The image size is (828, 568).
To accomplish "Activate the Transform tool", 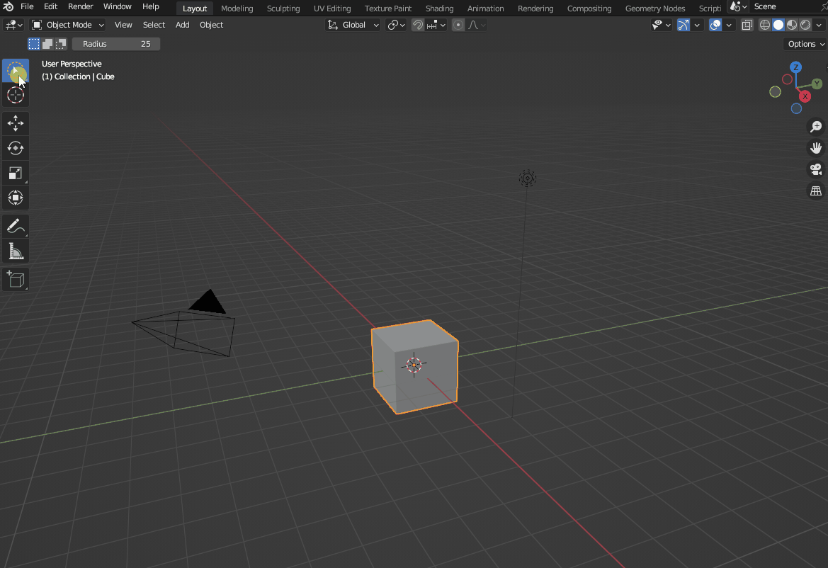I will pos(16,198).
